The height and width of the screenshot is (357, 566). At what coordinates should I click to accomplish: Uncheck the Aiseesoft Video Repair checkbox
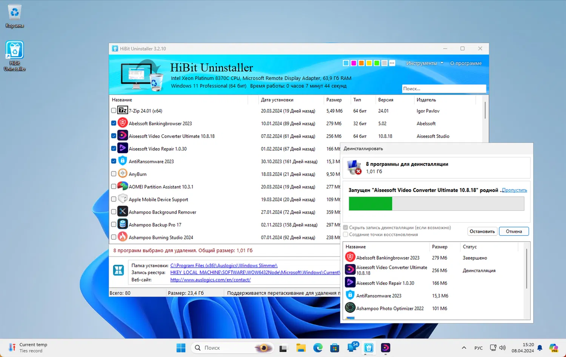pyautogui.click(x=114, y=149)
